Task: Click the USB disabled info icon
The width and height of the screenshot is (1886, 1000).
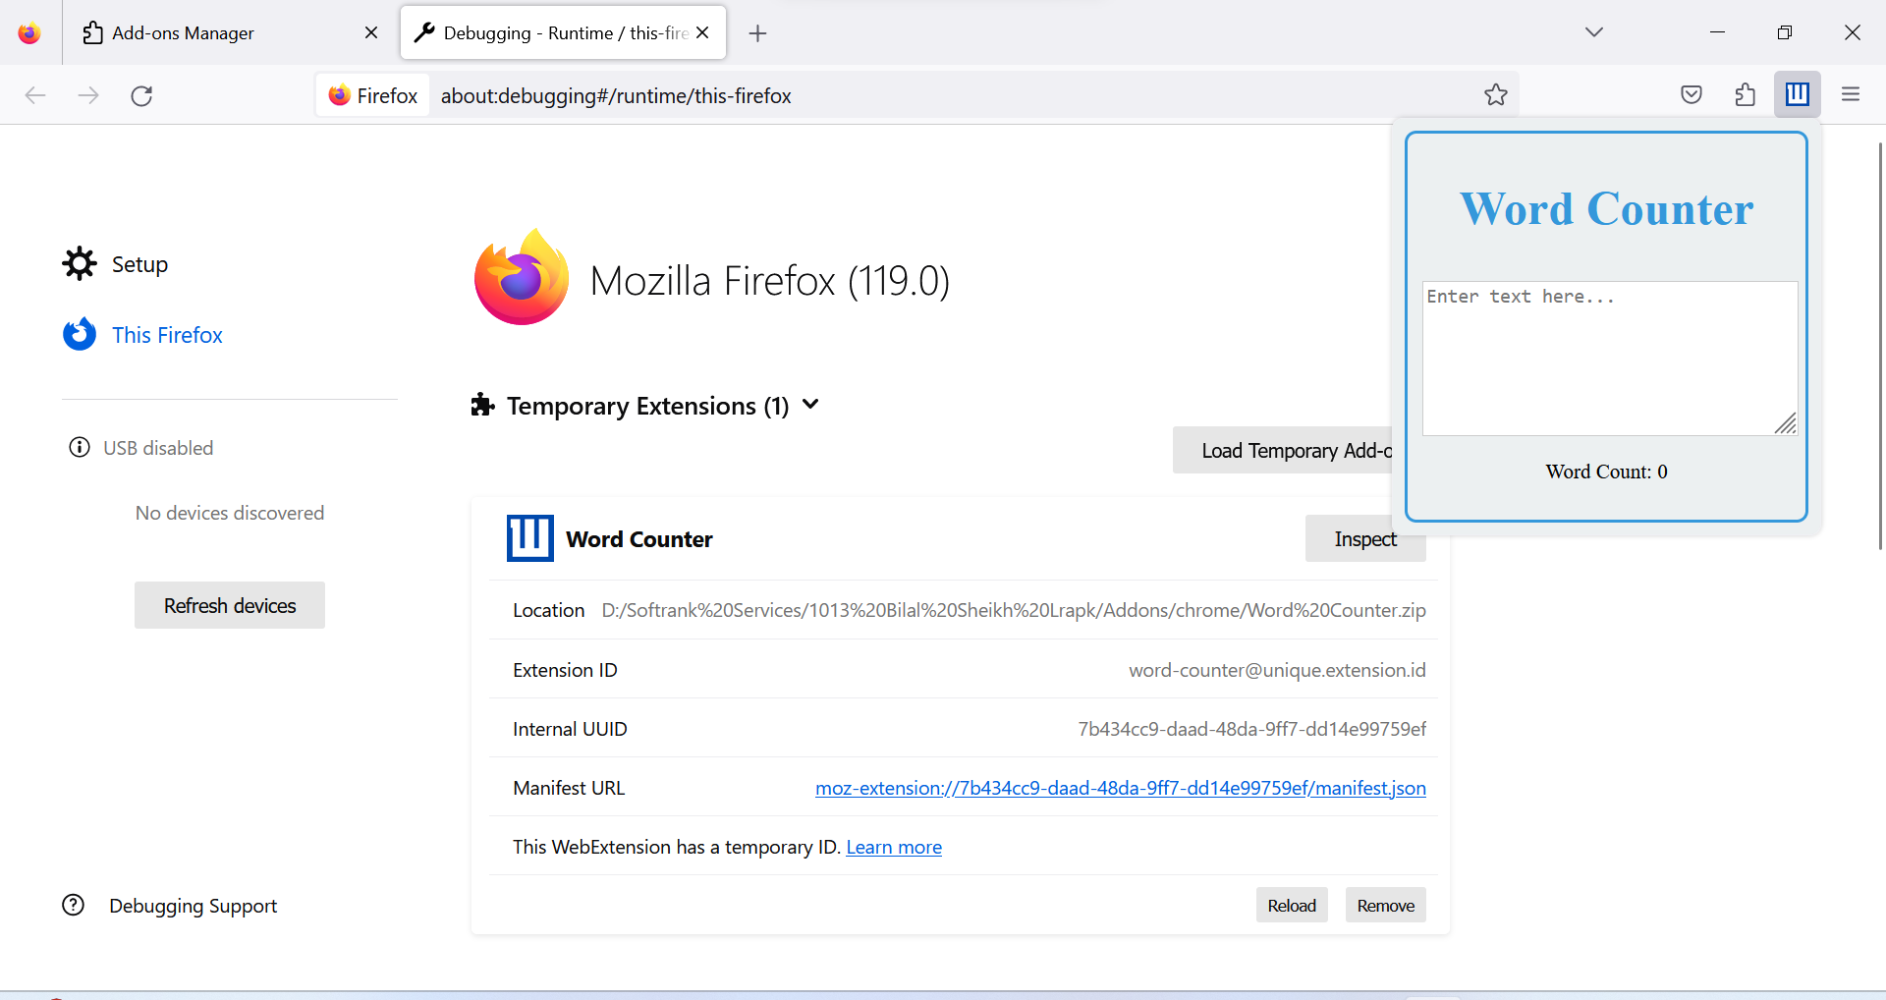Action: pos(80,448)
